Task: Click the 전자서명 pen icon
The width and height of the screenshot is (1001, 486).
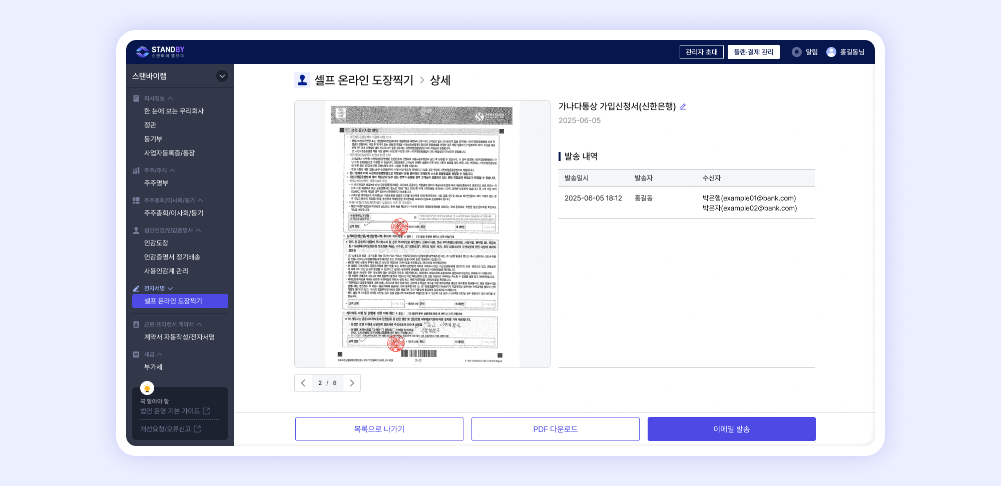Action: click(136, 288)
